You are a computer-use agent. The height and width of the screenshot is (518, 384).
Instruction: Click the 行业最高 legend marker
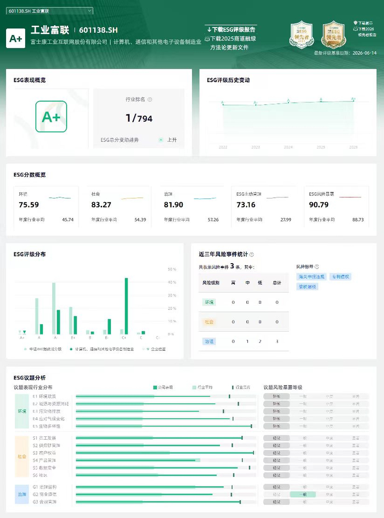click(233, 388)
